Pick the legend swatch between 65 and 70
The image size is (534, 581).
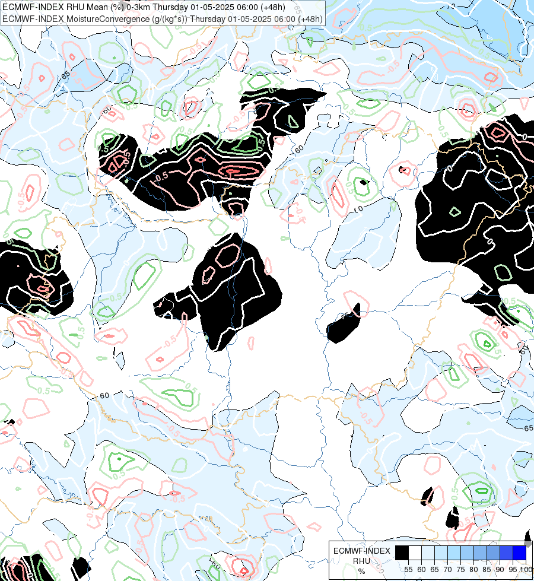441,553
